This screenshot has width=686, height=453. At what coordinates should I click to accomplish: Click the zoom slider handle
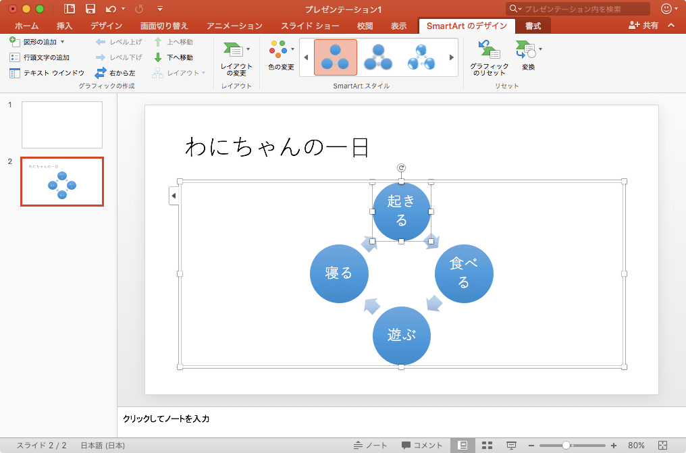pyautogui.click(x=566, y=445)
